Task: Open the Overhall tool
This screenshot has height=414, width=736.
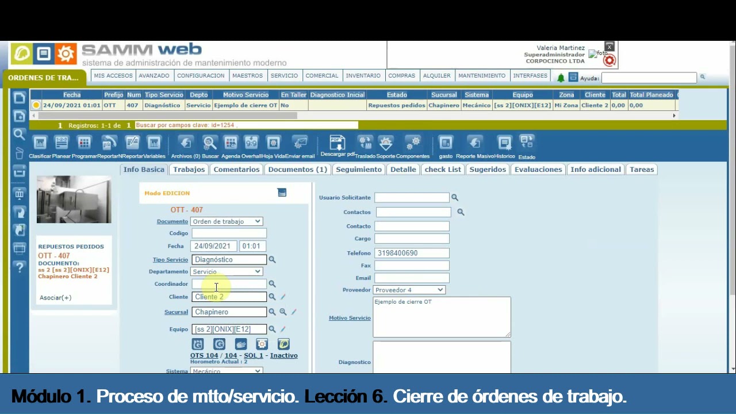Action: click(251, 143)
